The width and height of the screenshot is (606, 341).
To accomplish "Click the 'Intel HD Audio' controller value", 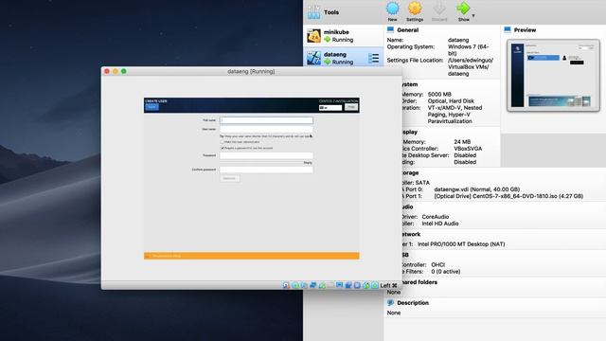I will pyautogui.click(x=440, y=224).
